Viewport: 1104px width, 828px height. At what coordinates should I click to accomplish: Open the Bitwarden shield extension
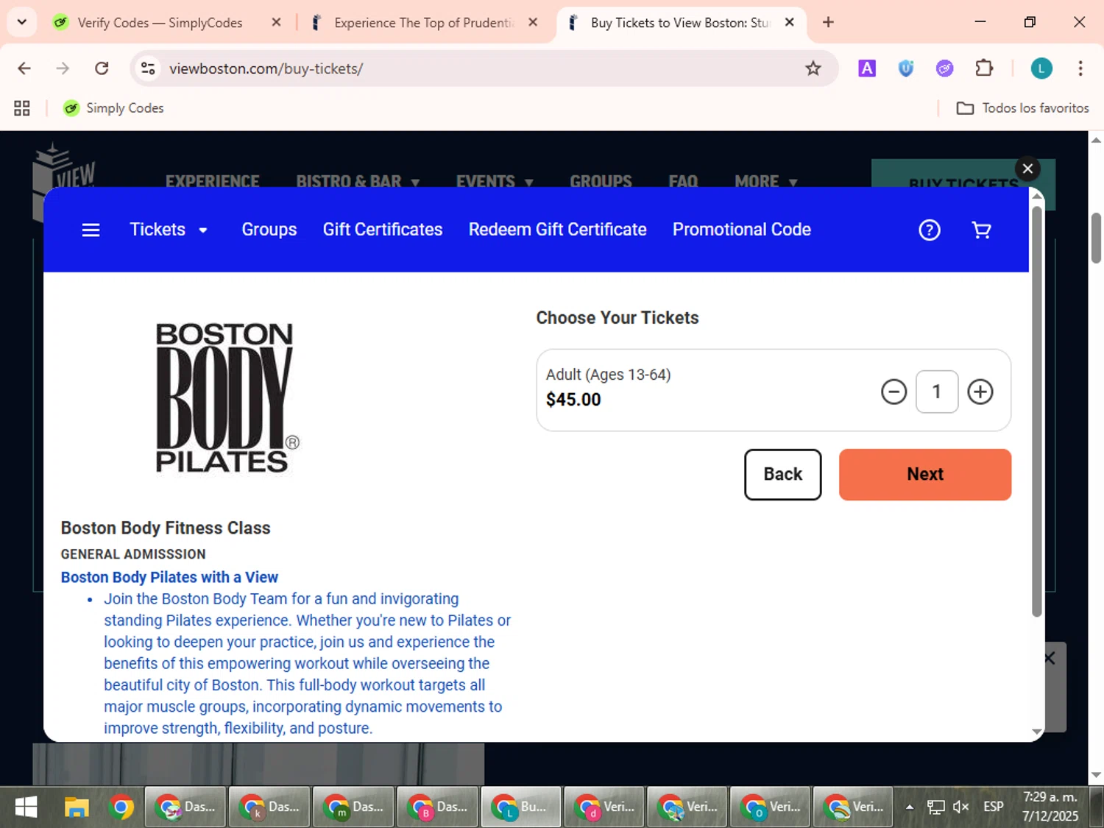click(x=906, y=68)
